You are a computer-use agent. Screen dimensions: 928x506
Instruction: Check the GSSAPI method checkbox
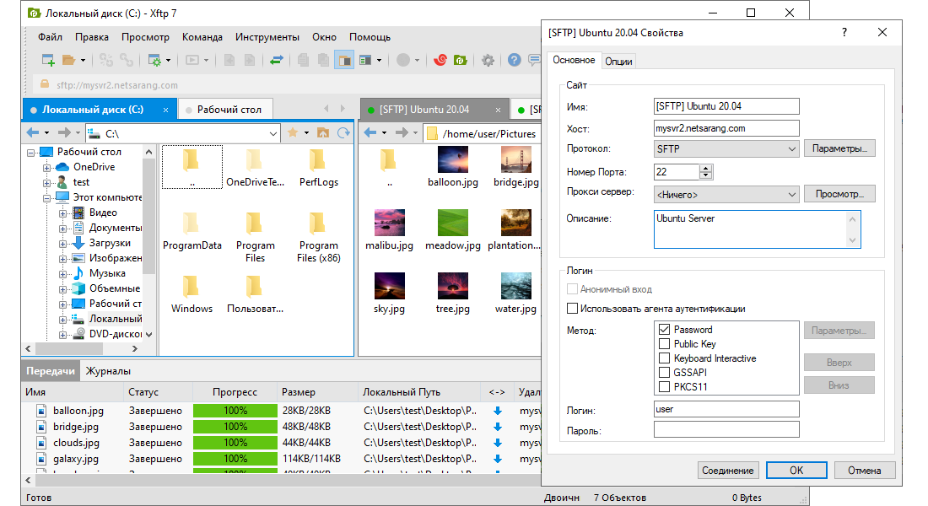(664, 372)
